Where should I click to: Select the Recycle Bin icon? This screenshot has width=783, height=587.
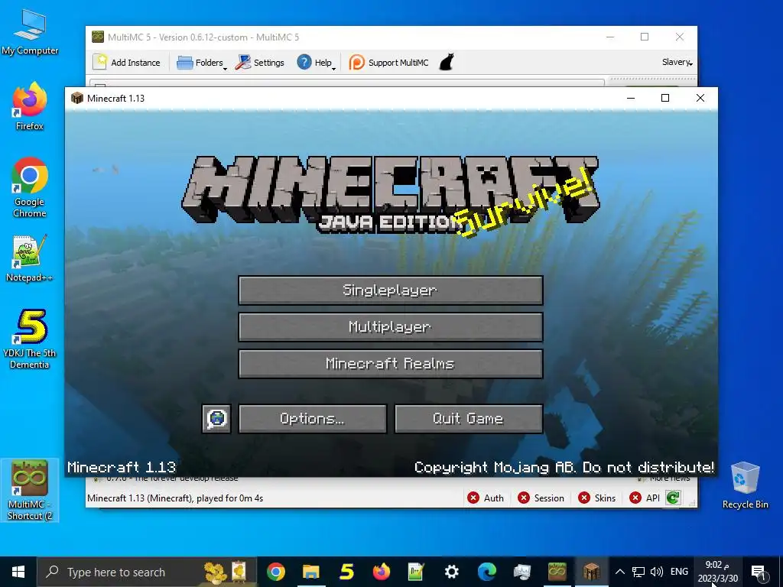(x=745, y=485)
